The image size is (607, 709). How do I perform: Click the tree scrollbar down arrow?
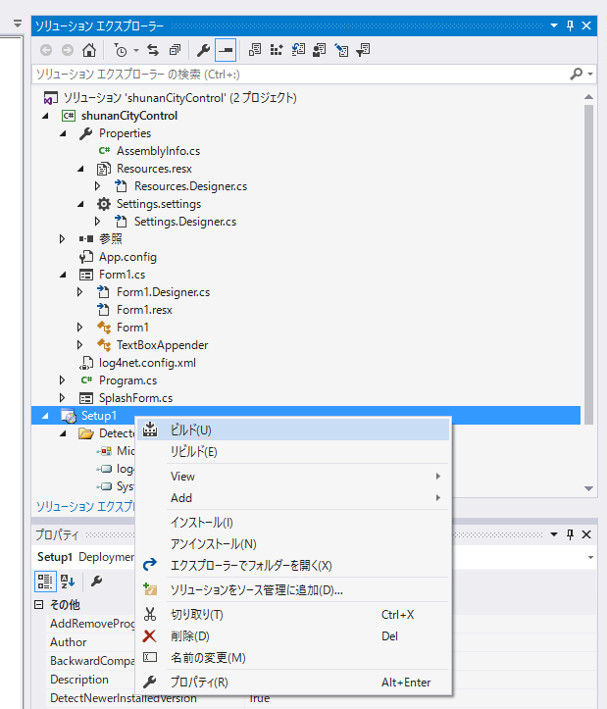pyautogui.click(x=588, y=488)
